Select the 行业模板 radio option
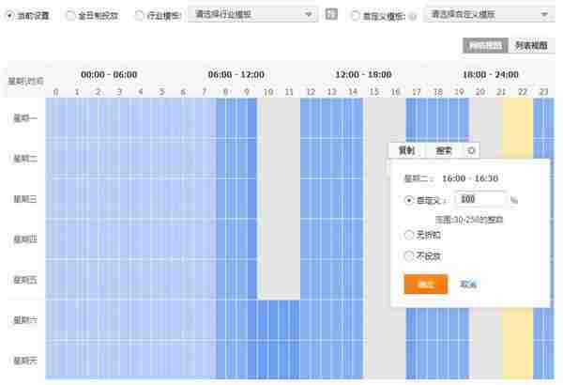The image size is (563, 385). click(x=140, y=16)
